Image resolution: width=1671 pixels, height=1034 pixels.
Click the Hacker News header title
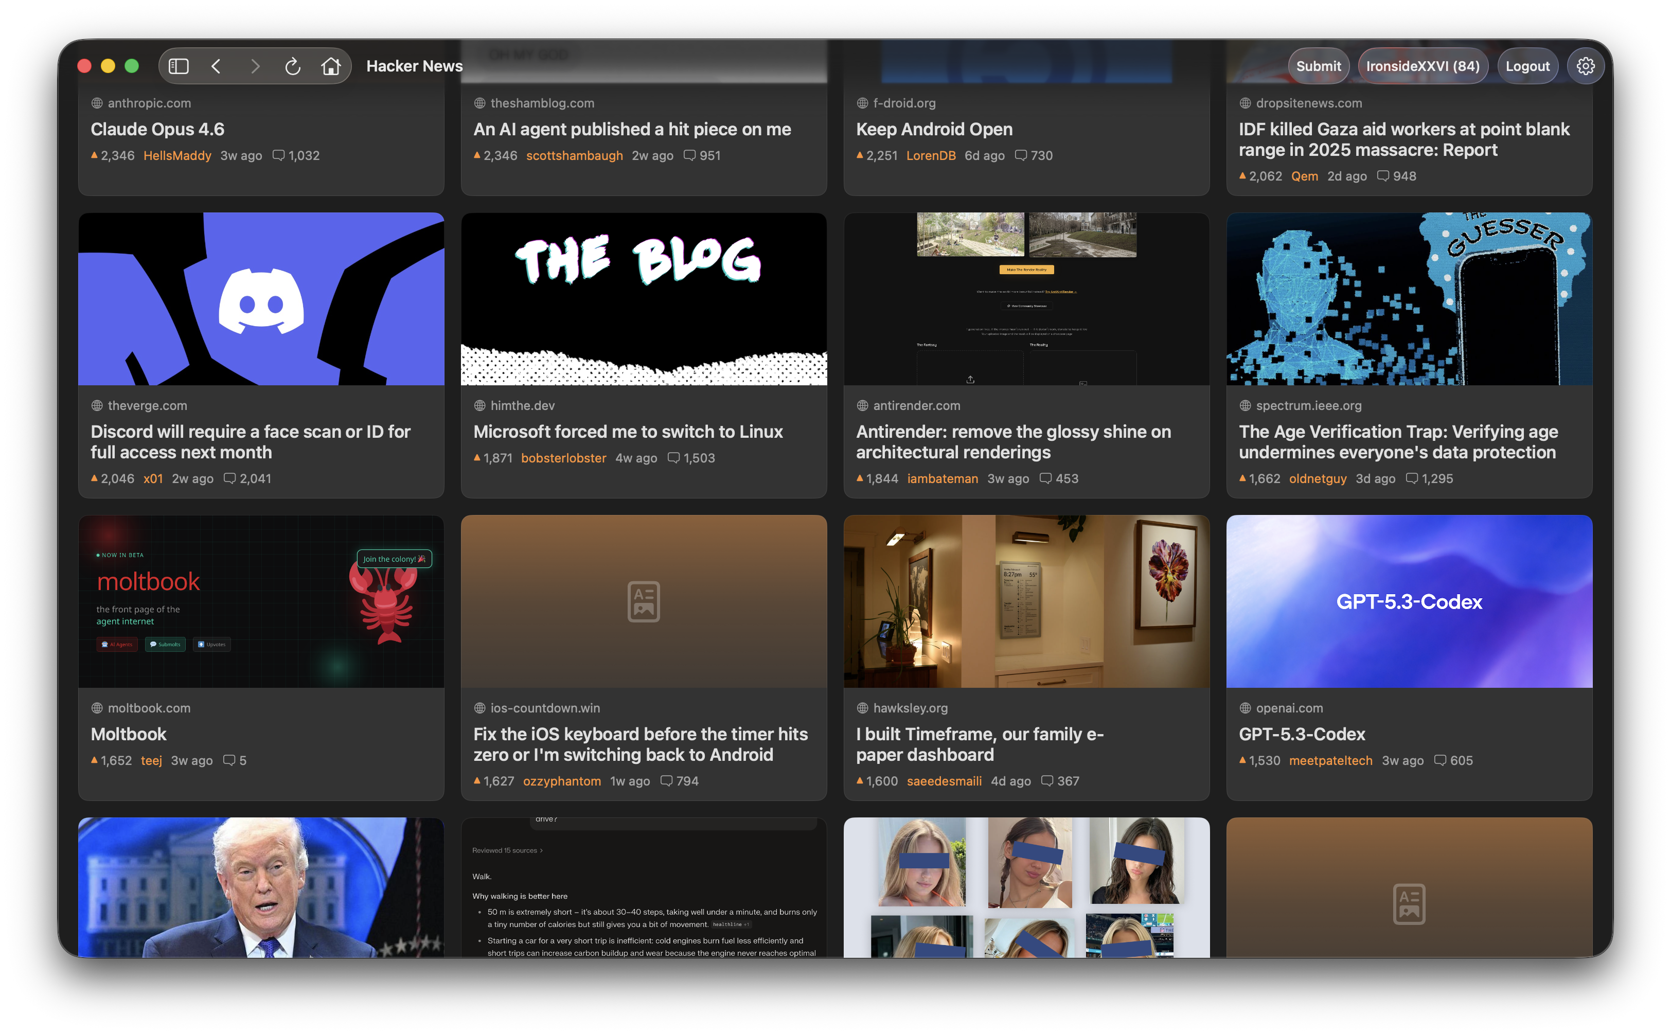click(414, 66)
